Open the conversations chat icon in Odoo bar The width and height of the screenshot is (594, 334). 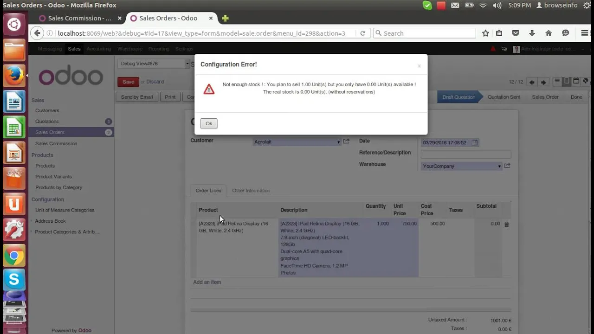(x=504, y=49)
